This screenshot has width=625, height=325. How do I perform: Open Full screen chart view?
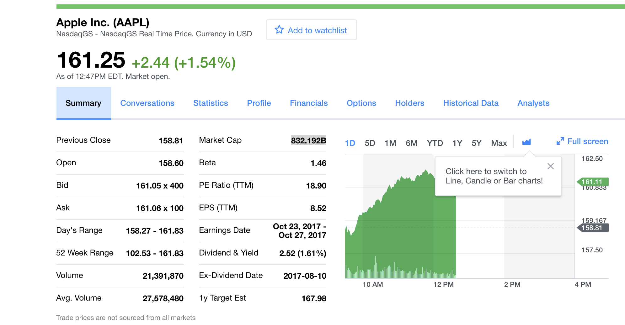coord(582,141)
